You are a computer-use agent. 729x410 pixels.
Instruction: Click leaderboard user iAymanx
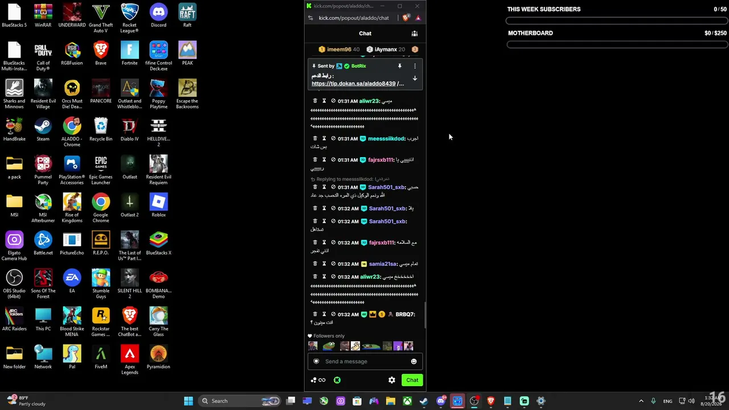(x=386, y=50)
